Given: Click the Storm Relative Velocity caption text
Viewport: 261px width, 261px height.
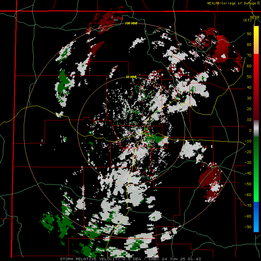Looking at the screenshot, I should pyautogui.click(x=130, y=259).
